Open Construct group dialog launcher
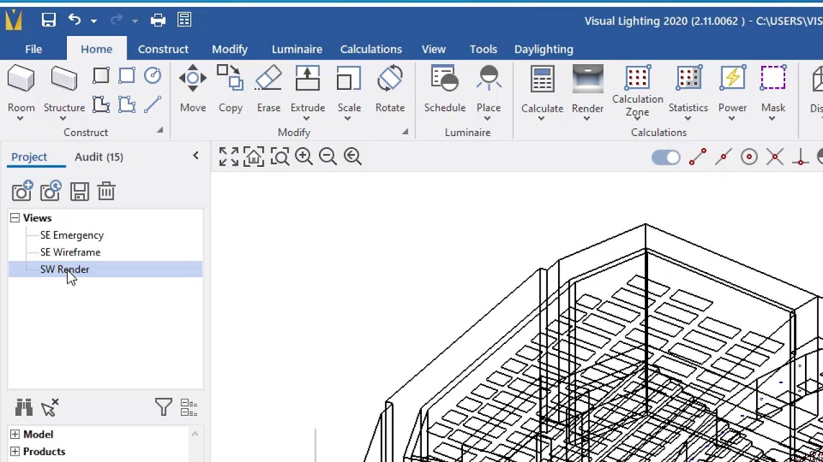Screen dimensions: 823x462 click(x=159, y=131)
